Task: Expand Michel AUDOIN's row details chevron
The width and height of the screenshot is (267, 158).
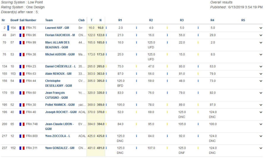Action: point(261,55)
